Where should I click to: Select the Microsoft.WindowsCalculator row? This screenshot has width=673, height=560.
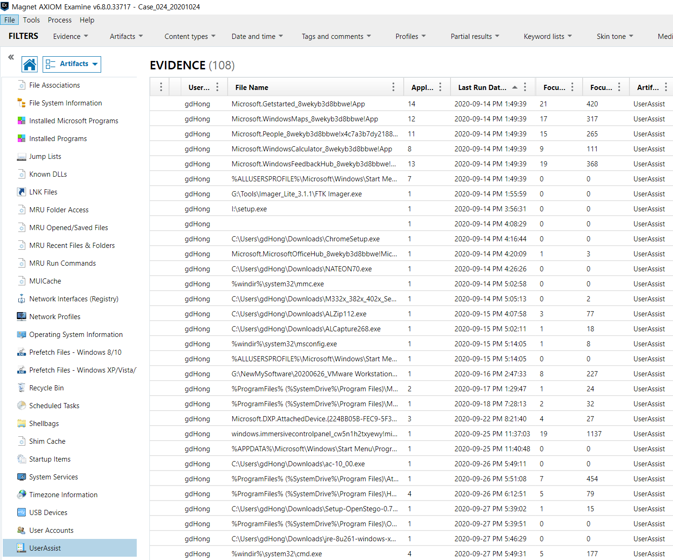tap(411, 149)
